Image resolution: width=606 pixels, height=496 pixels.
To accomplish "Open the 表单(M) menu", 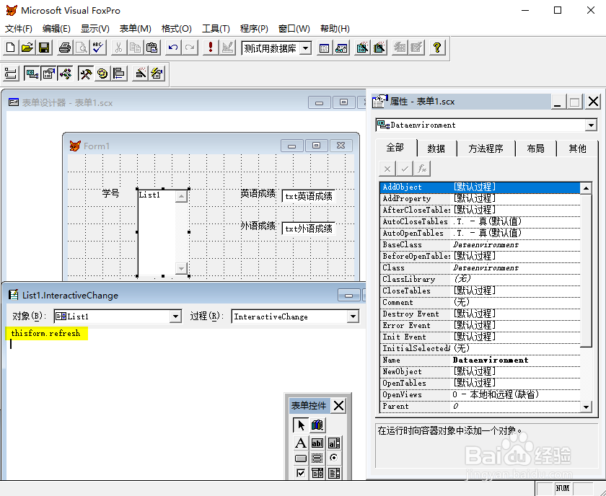I will click(x=136, y=29).
